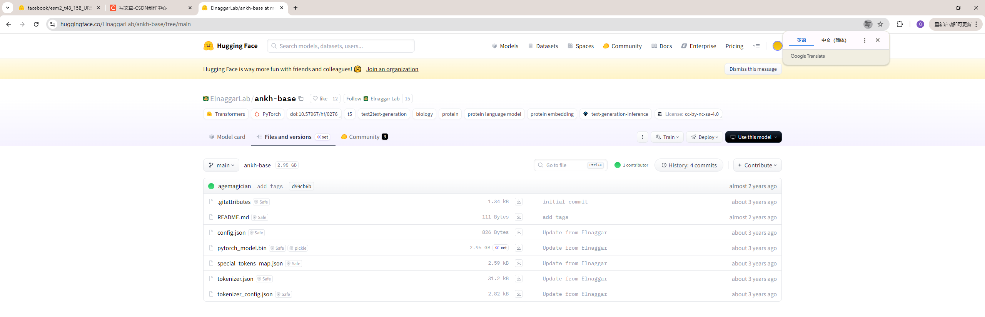Open the pytorch_model.bin file
Screen dimensions: 985x317
(x=242, y=248)
